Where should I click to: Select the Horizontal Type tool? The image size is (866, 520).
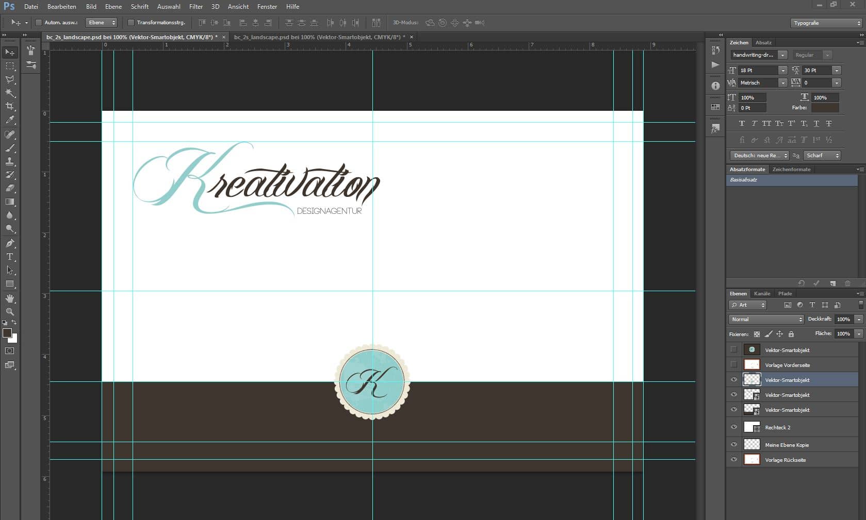pos(10,257)
